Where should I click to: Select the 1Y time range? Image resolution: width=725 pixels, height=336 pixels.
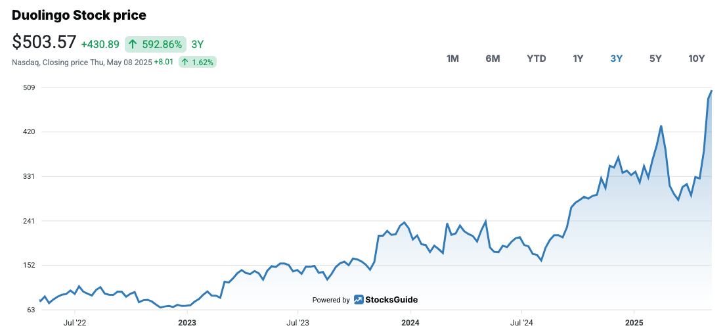[x=578, y=59]
